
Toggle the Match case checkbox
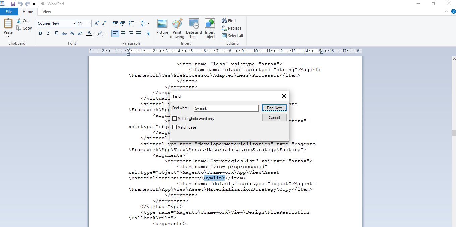(175, 127)
